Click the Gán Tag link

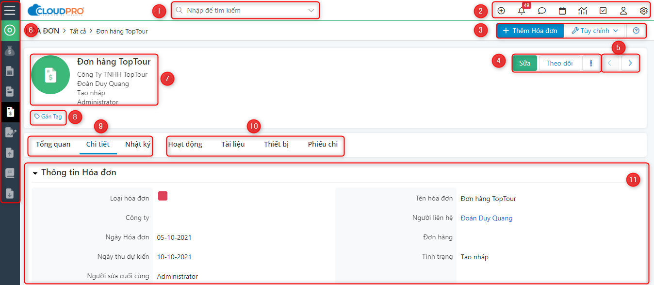pos(48,117)
